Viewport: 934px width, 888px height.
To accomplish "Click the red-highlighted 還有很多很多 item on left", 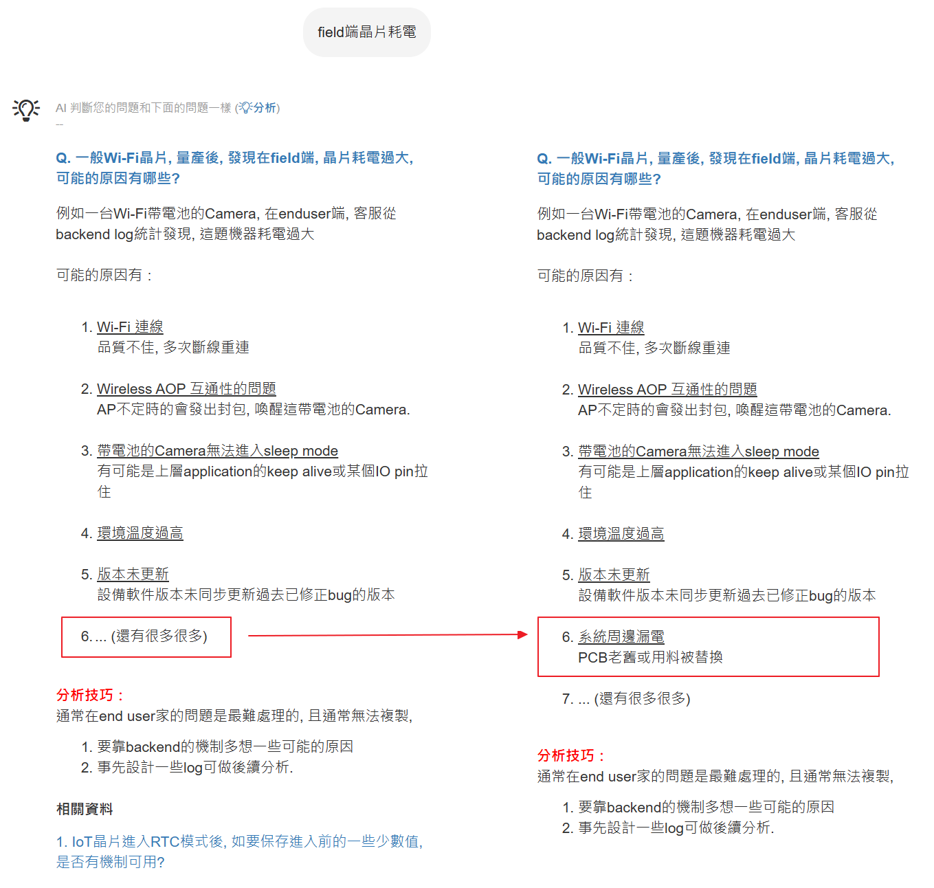I will pos(146,637).
